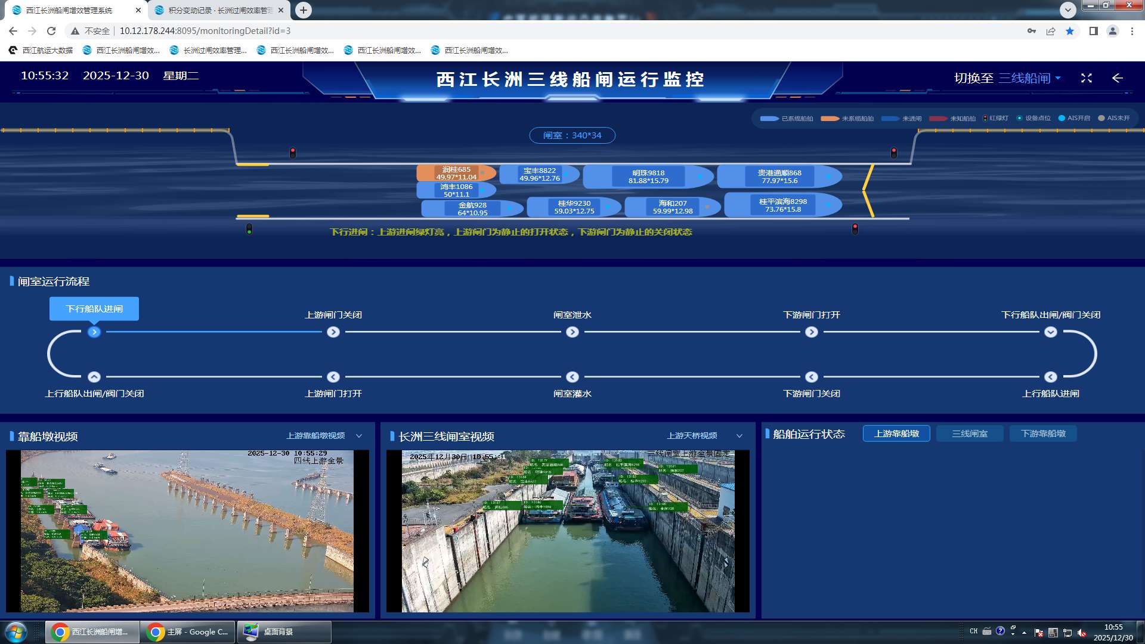1145x644 pixels.
Task: Click the back arrow icon in header
Action: click(x=1117, y=78)
